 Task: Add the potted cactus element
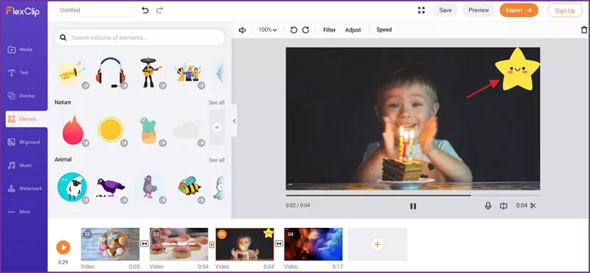[x=149, y=131]
